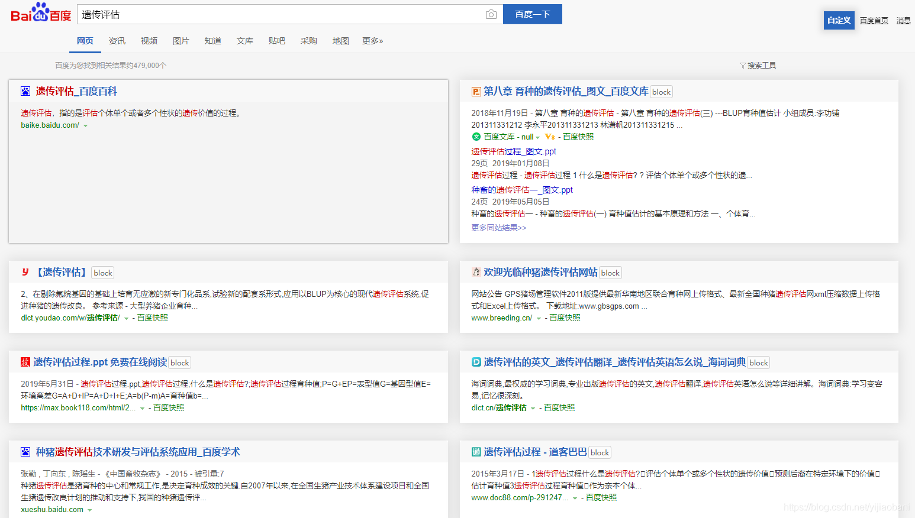This screenshot has width=915, height=518.
Task: Select the 网页 tab
Action: pos(85,41)
